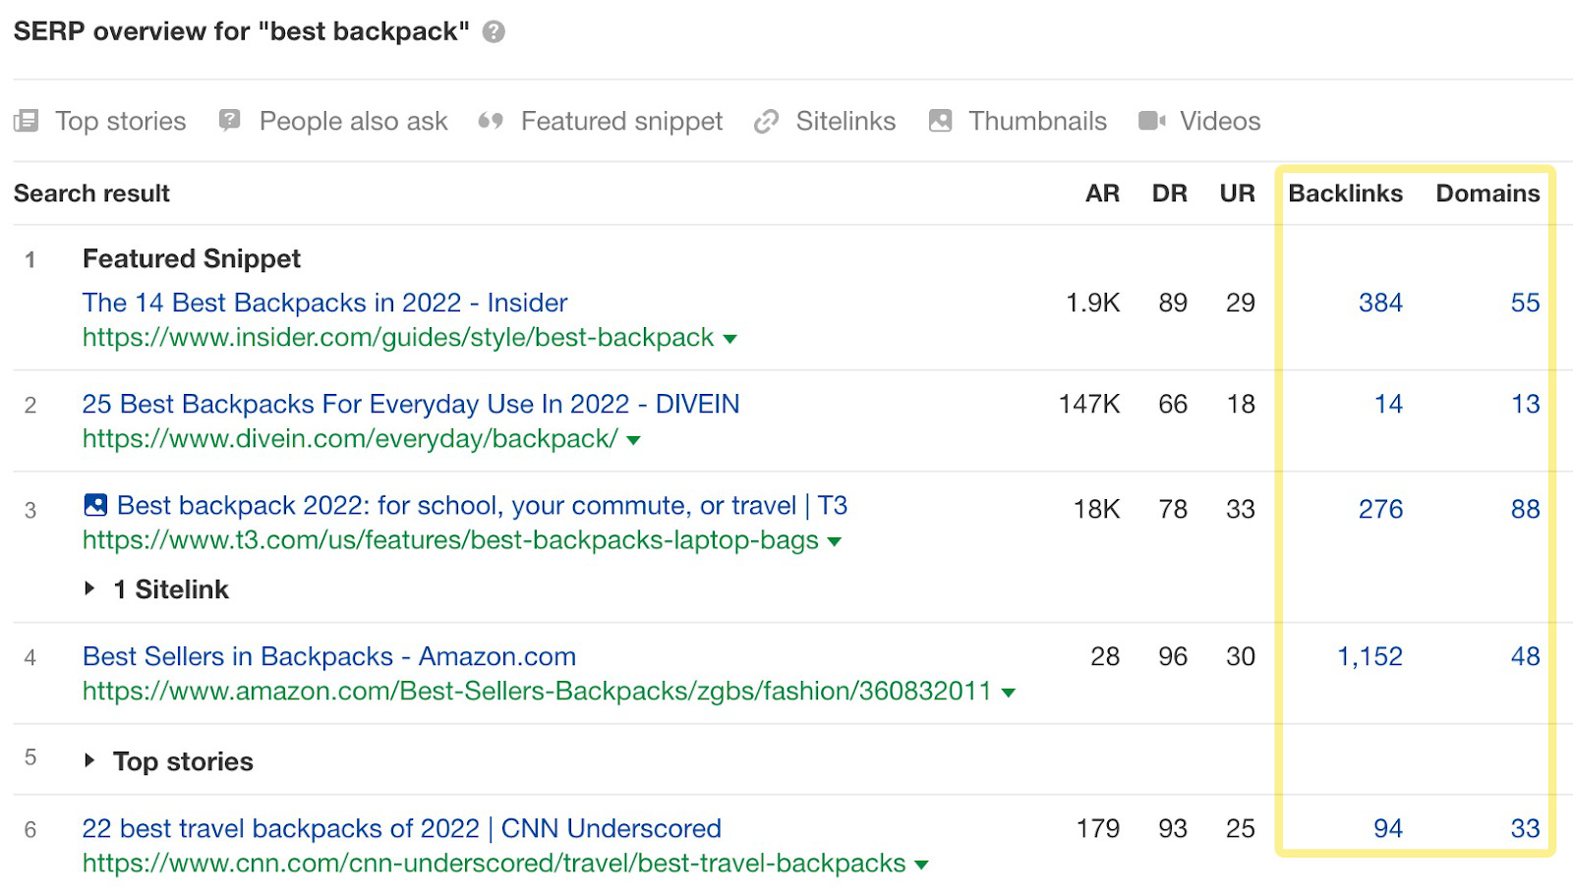Click the Sitelinks chain icon
1573x893 pixels.
766,121
